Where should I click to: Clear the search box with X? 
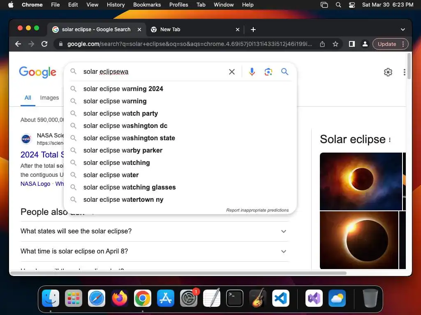coord(232,72)
